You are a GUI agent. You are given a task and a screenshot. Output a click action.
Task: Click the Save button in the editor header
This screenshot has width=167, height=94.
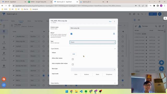click(152, 14)
